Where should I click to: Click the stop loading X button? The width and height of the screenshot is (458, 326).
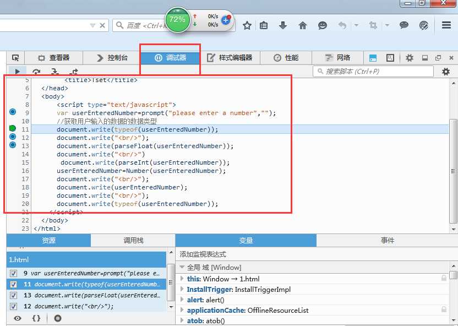(102, 25)
